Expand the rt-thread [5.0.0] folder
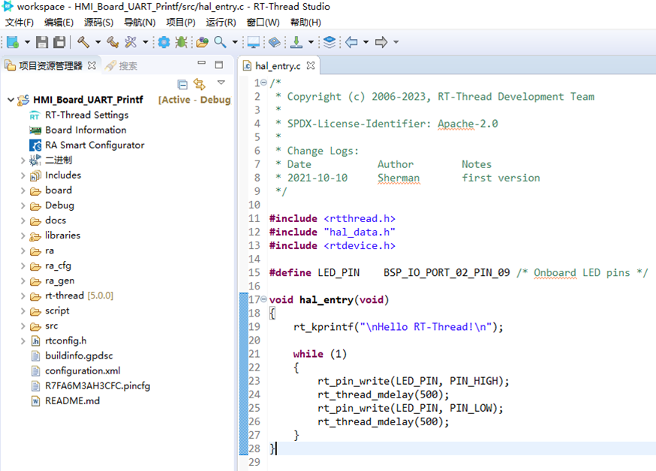656x471 pixels. coord(23,296)
